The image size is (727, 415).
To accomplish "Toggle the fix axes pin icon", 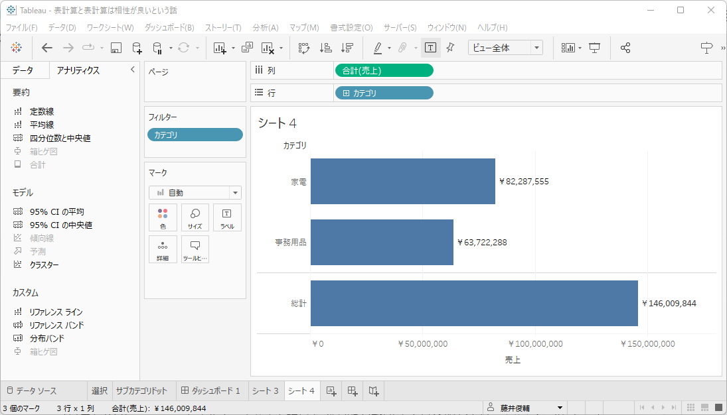I will click(x=450, y=48).
